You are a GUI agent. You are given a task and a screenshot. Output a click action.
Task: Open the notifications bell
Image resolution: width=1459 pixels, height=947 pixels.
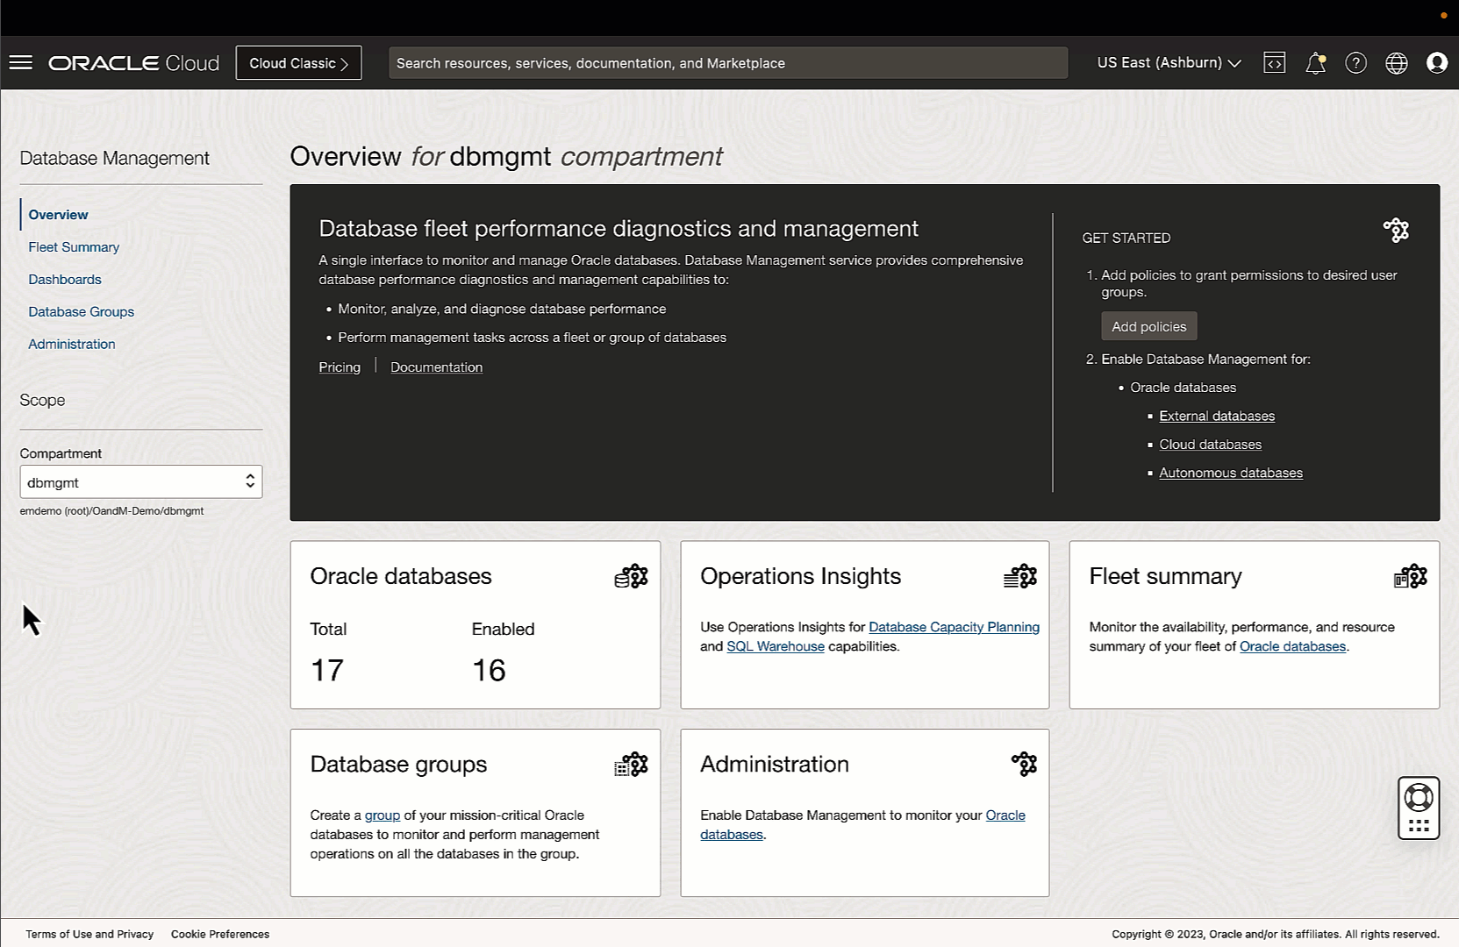[1315, 62]
